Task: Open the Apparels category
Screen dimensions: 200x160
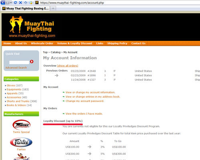Action: point(12,93)
